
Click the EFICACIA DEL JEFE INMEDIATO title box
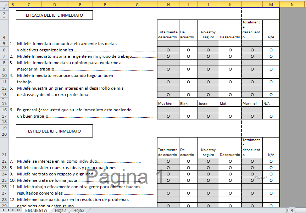[55, 15]
